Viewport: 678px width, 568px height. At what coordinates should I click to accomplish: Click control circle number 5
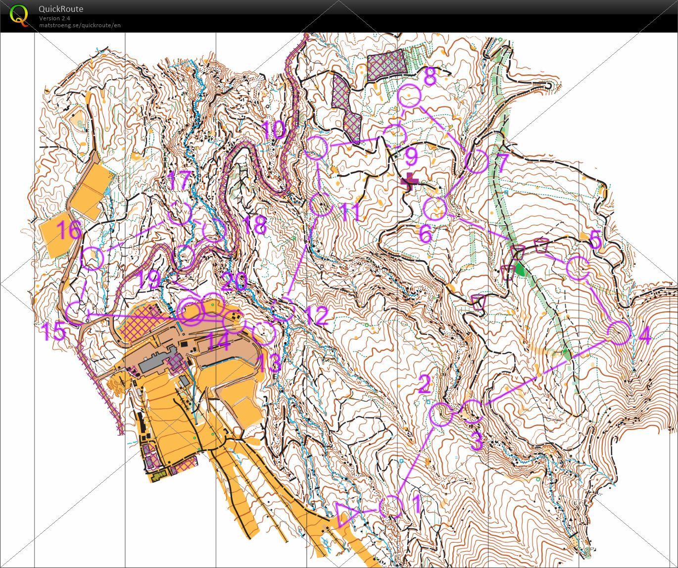point(578,268)
